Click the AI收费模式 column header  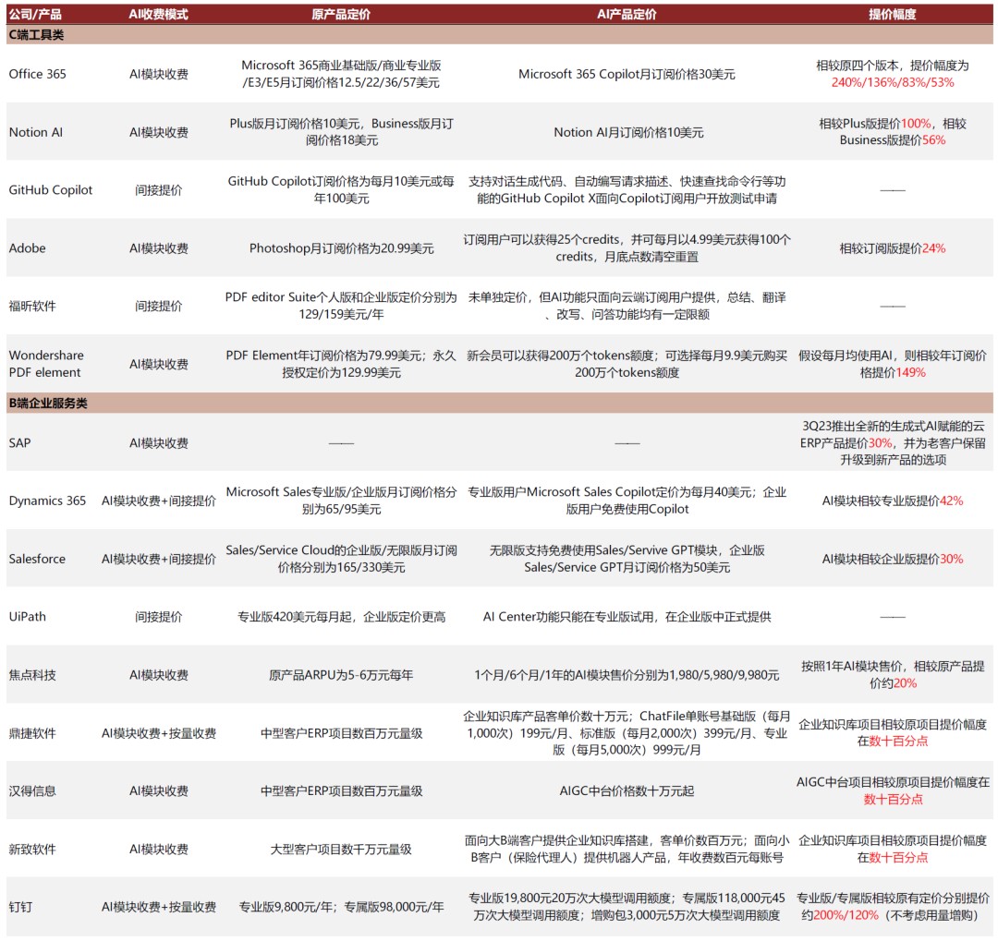[159, 14]
